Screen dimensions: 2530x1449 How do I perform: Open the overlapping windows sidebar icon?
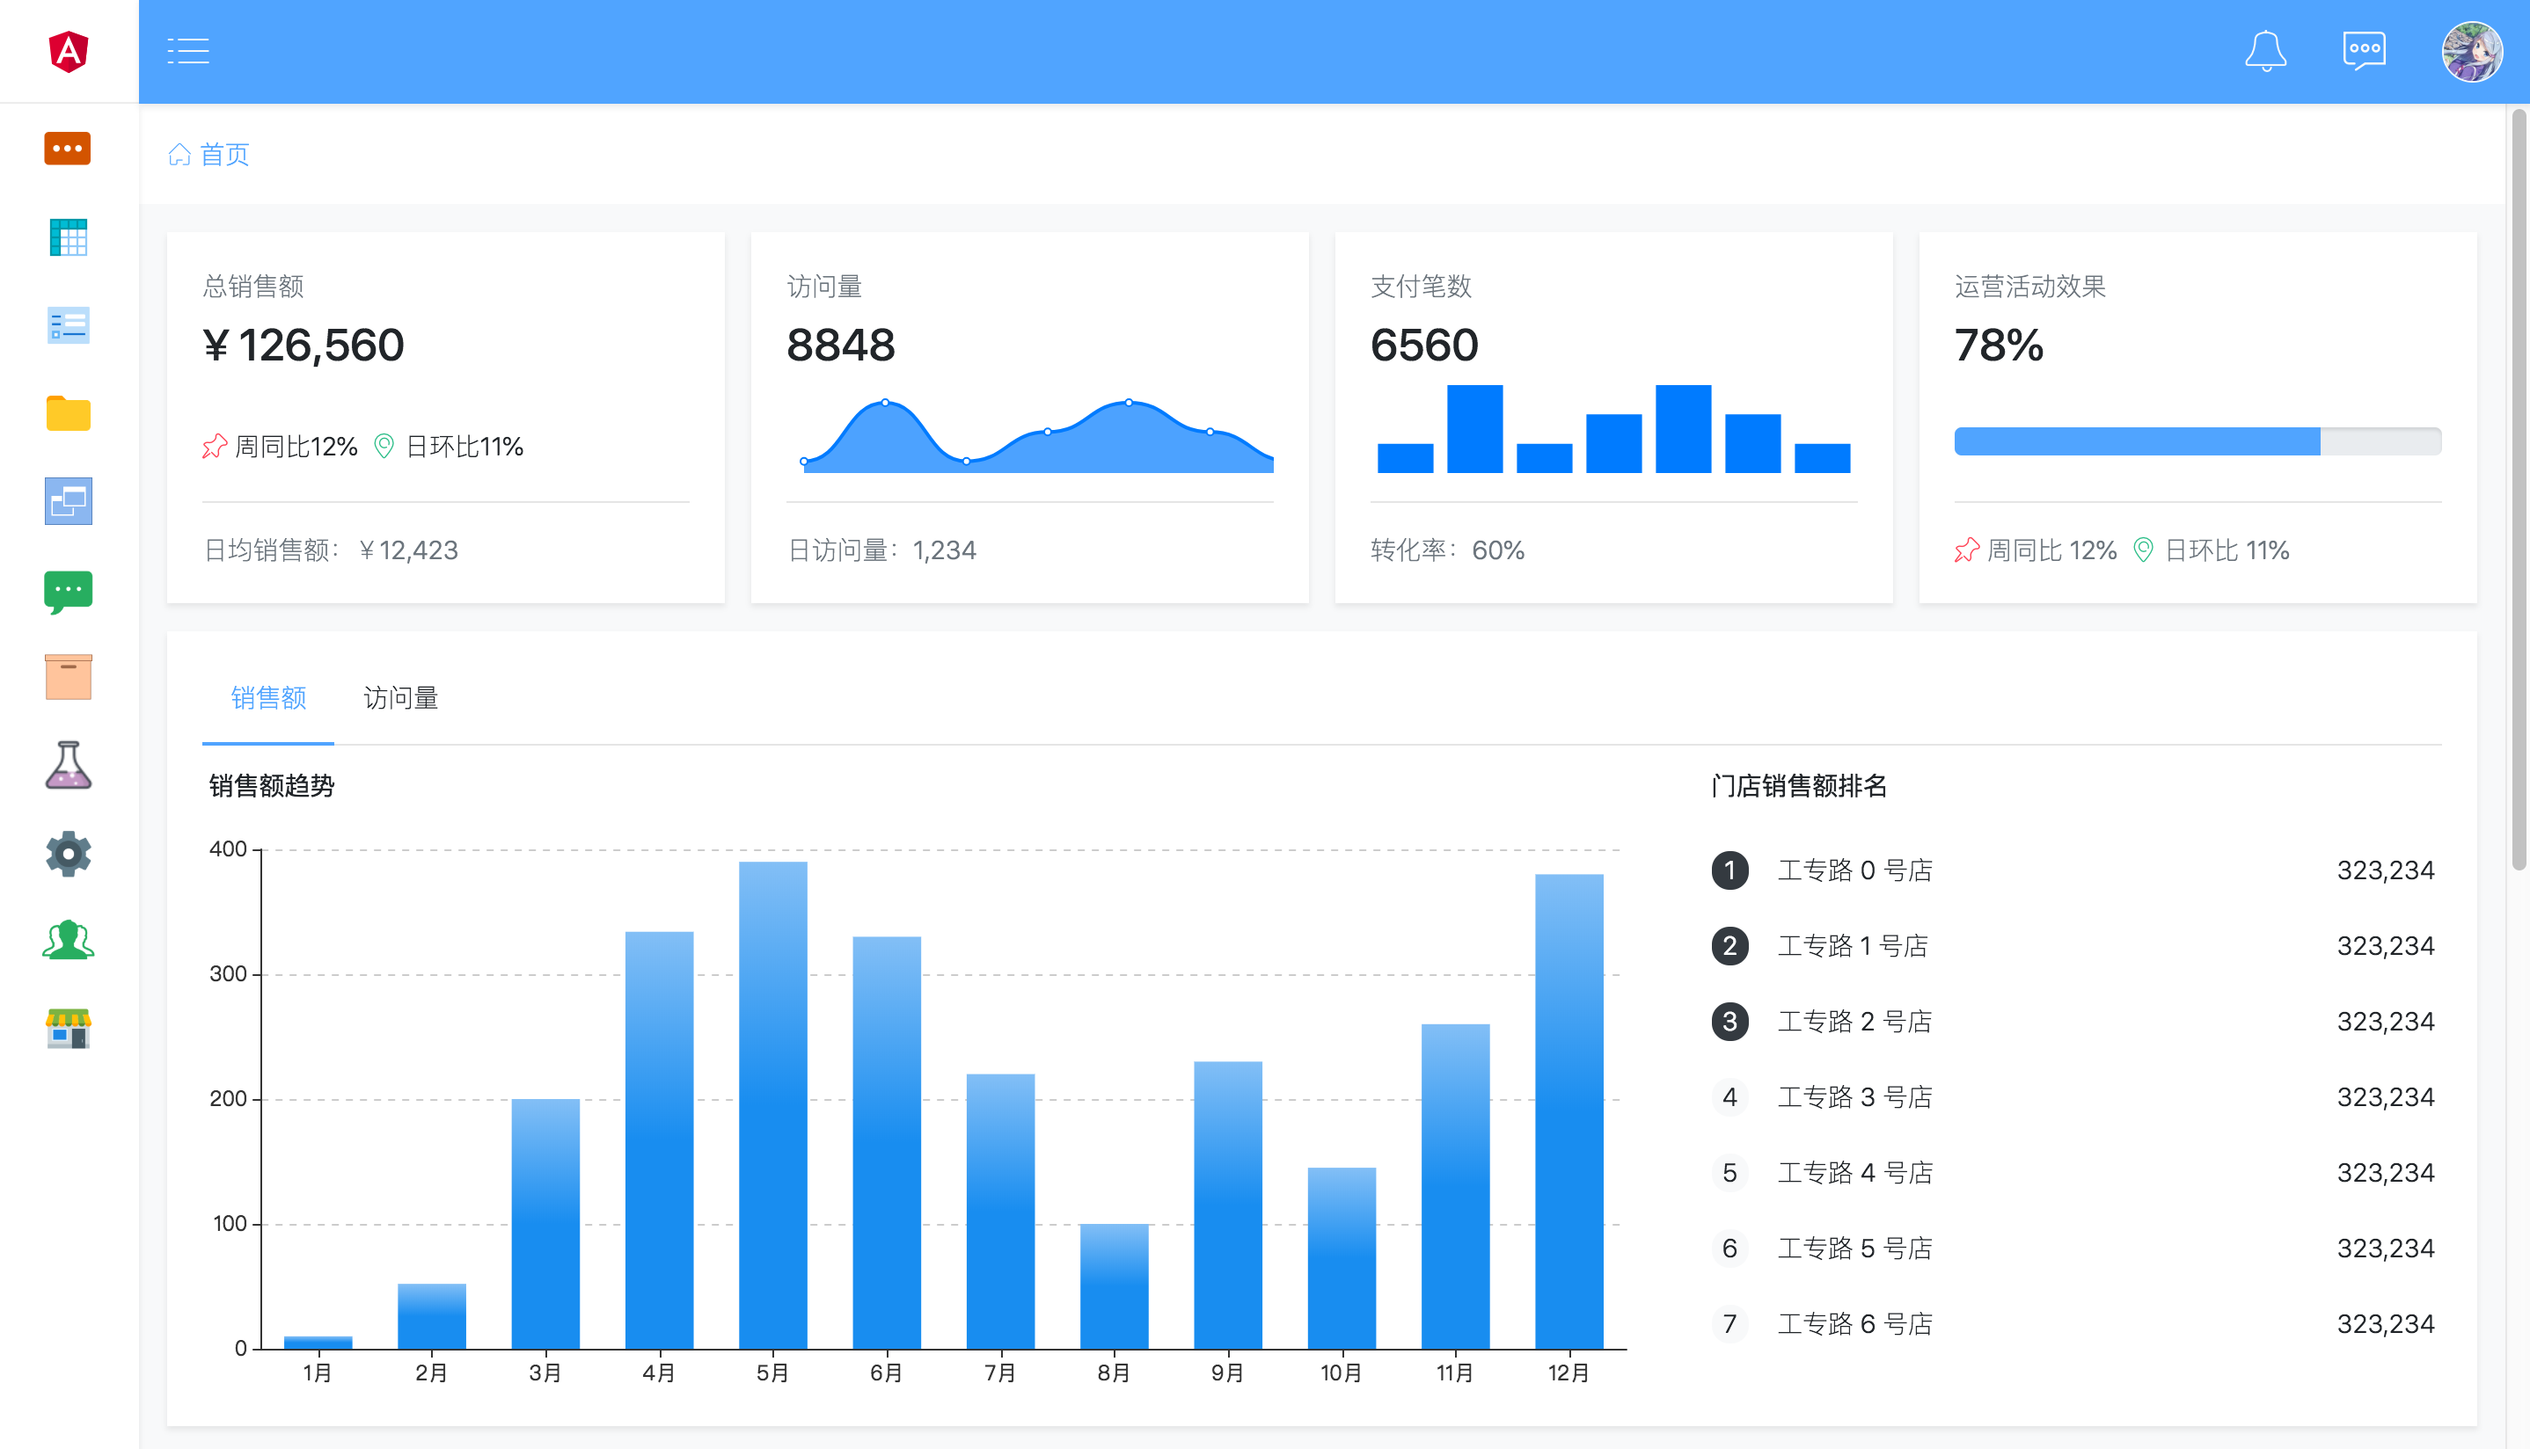[x=68, y=501]
